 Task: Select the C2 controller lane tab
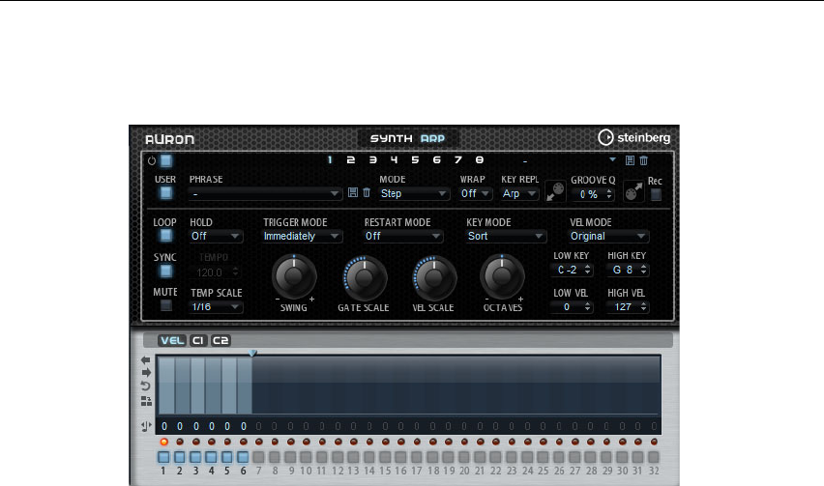pyautogui.click(x=221, y=341)
